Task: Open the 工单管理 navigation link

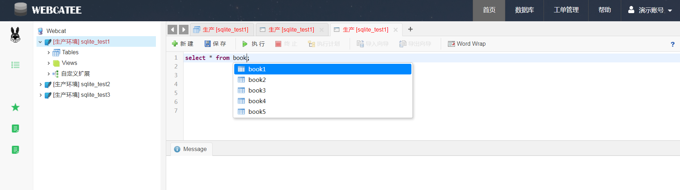Action: [x=566, y=10]
